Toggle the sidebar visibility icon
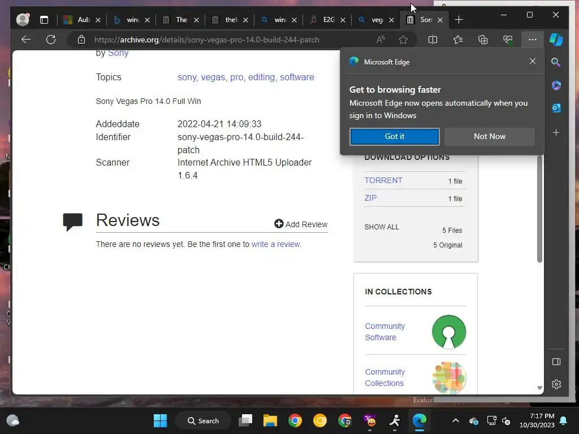The image size is (579, 434). pos(556,362)
